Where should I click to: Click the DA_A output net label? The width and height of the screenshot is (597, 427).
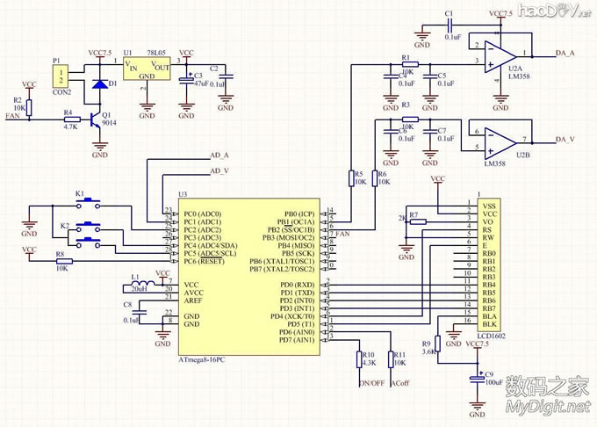click(566, 54)
